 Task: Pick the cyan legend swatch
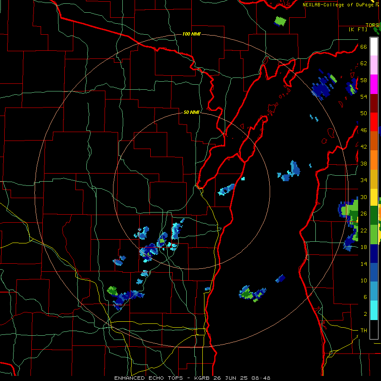point(374,310)
